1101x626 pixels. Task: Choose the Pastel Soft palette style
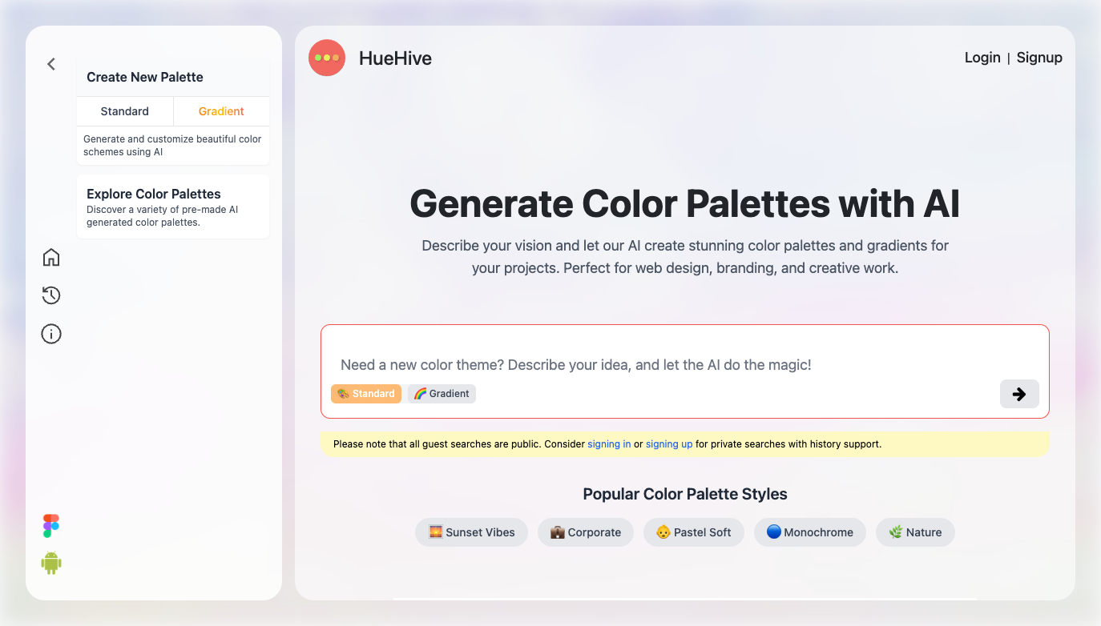[x=693, y=532]
